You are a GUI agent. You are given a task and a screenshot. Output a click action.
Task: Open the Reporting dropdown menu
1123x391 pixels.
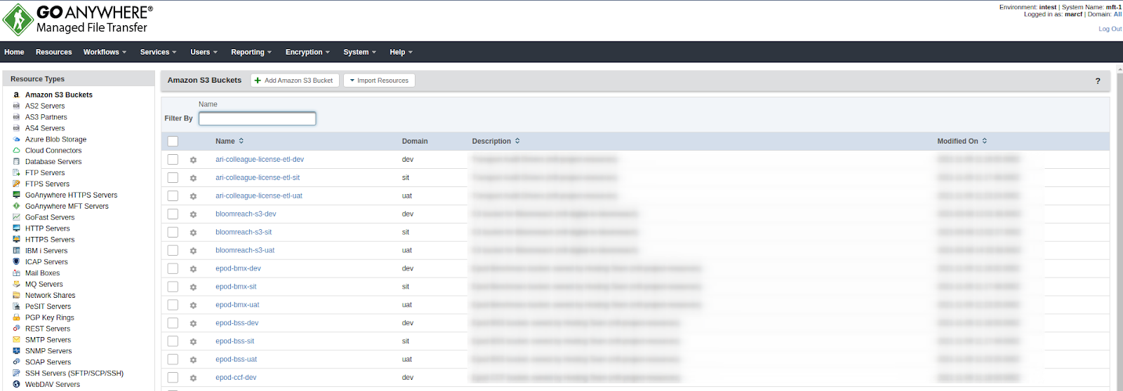(251, 52)
